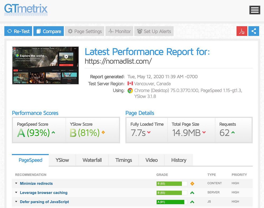This screenshot has width=264, height=208.
Task: Click the A (91) grade bar
Action: [x=172, y=202]
